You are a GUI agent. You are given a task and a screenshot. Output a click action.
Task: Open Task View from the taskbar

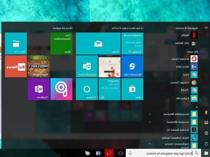coord(120,153)
